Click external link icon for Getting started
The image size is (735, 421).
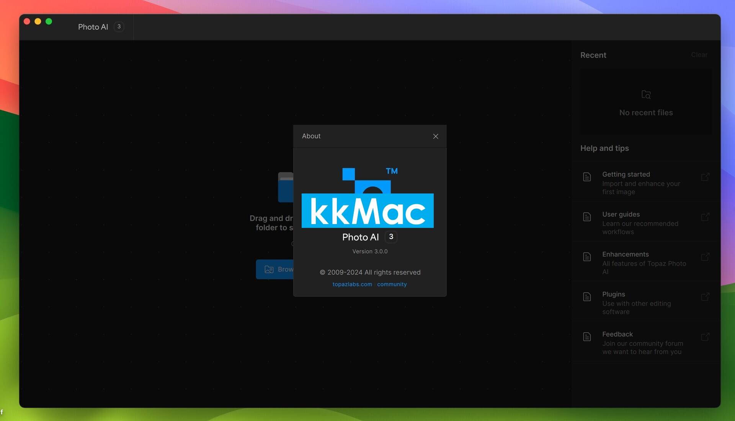(705, 177)
